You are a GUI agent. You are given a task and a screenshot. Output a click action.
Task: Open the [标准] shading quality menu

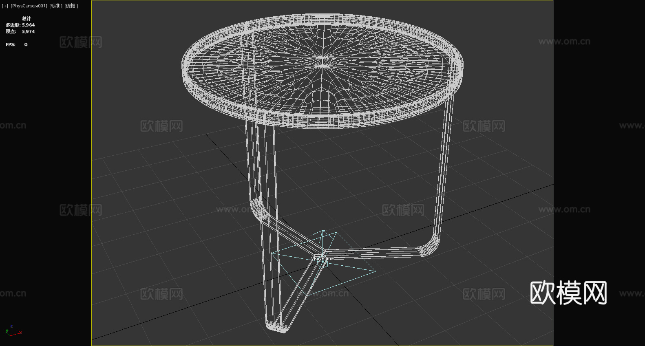56,6
